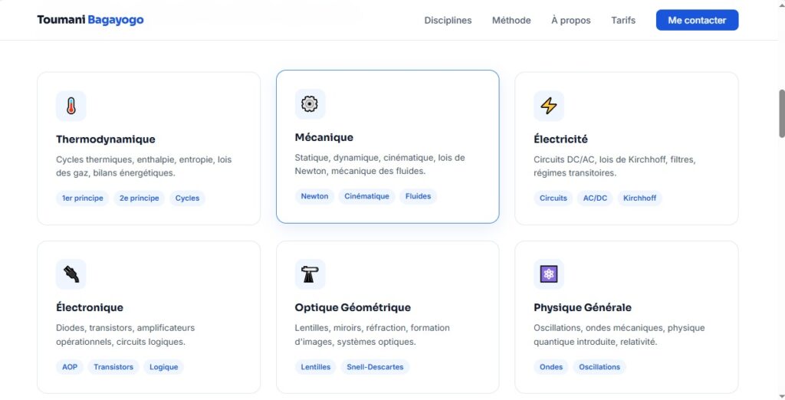Click the Me contacter button
This screenshot has height=400, width=785.
(x=697, y=20)
